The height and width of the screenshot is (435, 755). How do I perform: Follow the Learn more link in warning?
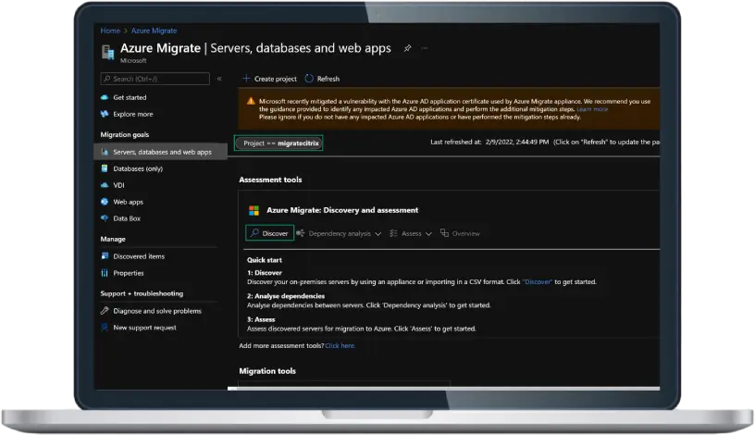pos(592,109)
